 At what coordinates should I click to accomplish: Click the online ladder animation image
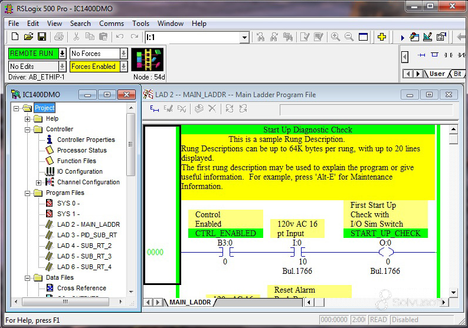(x=148, y=59)
